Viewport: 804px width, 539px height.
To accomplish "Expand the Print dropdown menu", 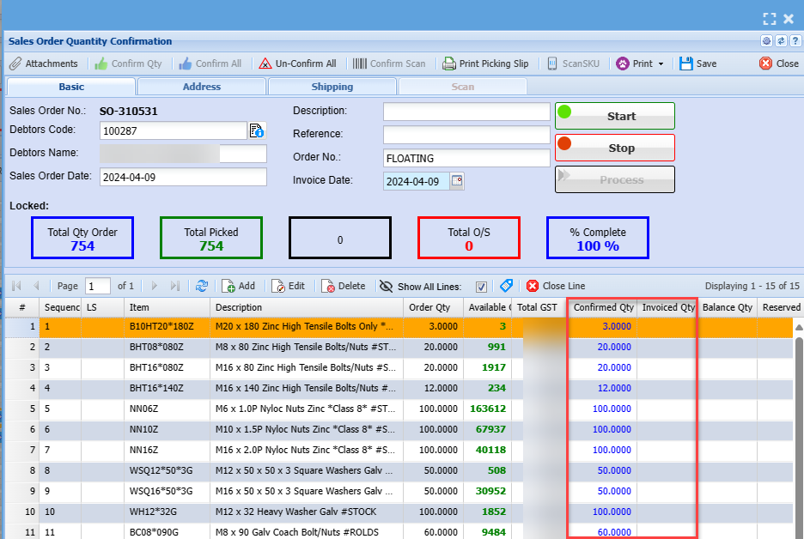I will point(661,64).
